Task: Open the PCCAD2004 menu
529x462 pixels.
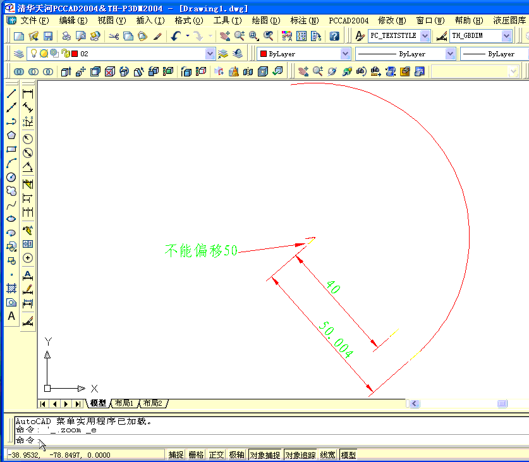Action: click(348, 21)
